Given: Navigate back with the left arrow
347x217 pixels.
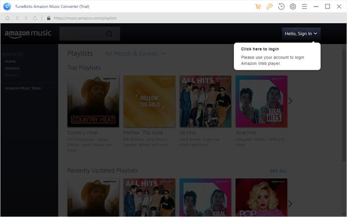Looking at the screenshot, I should click(17, 18).
